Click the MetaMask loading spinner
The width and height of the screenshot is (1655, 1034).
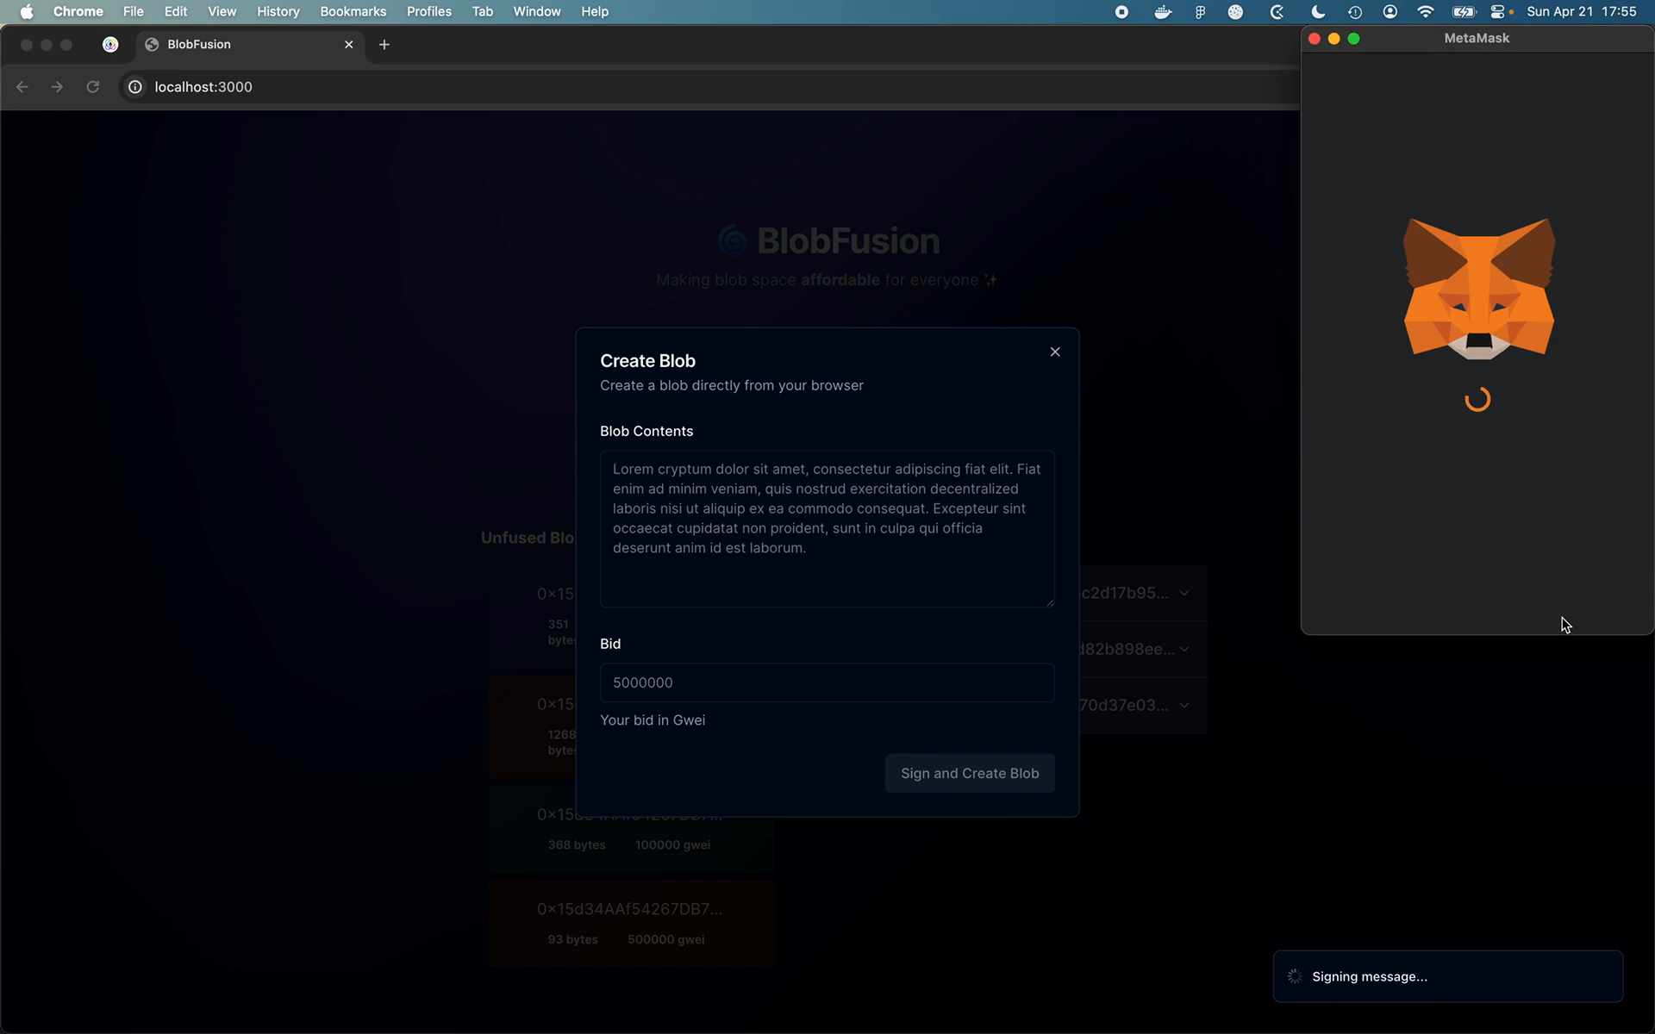tap(1477, 399)
